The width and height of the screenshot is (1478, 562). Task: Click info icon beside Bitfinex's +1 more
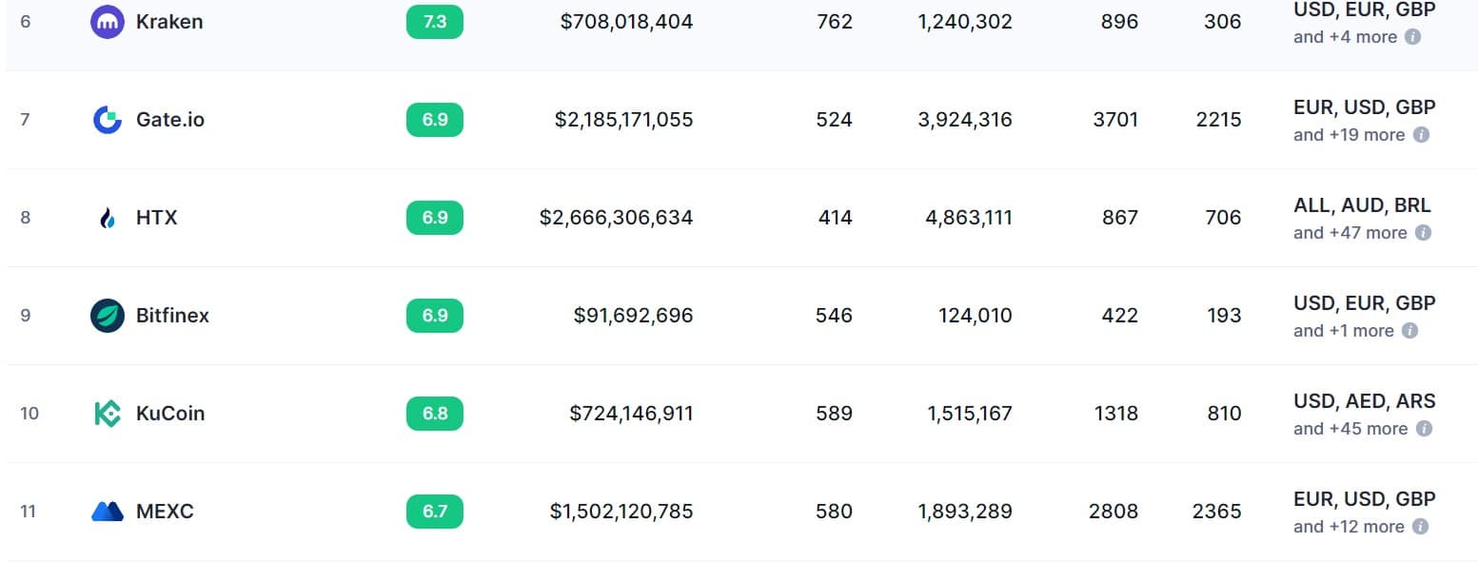(x=1410, y=331)
